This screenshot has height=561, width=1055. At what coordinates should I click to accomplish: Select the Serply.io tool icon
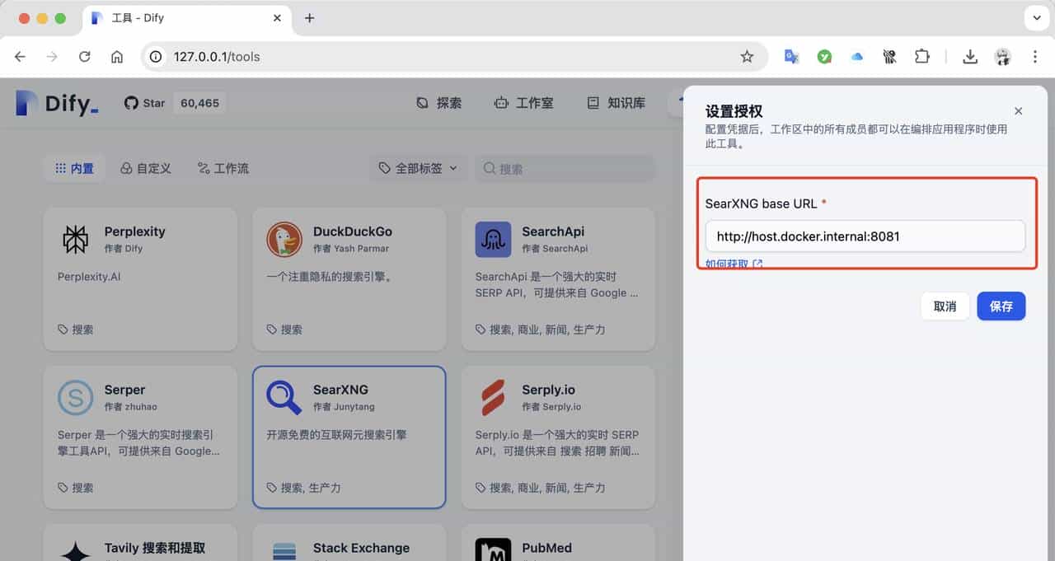click(492, 398)
